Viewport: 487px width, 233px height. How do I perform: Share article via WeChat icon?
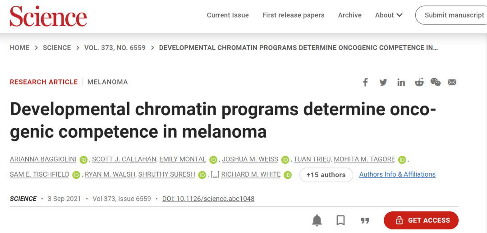[x=436, y=82]
